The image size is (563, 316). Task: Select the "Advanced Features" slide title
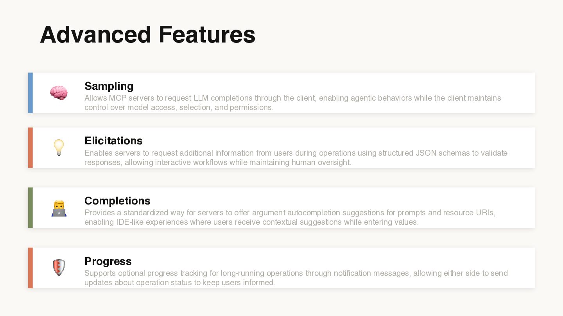click(x=147, y=34)
